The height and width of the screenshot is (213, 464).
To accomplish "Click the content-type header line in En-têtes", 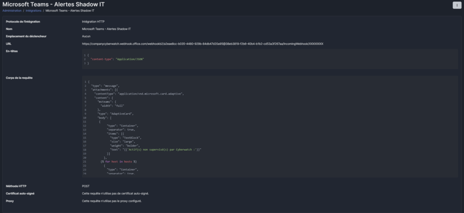I will [x=117, y=59].
